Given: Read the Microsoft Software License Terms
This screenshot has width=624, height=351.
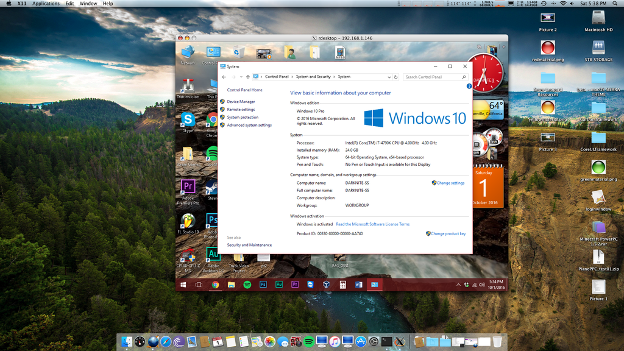Looking at the screenshot, I should click(x=372, y=224).
